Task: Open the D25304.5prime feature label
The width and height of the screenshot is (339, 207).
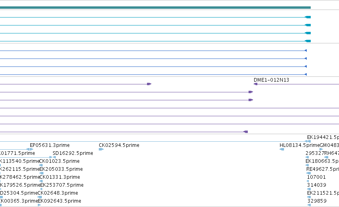Action: pyautogui.click(x=19, y=193)
